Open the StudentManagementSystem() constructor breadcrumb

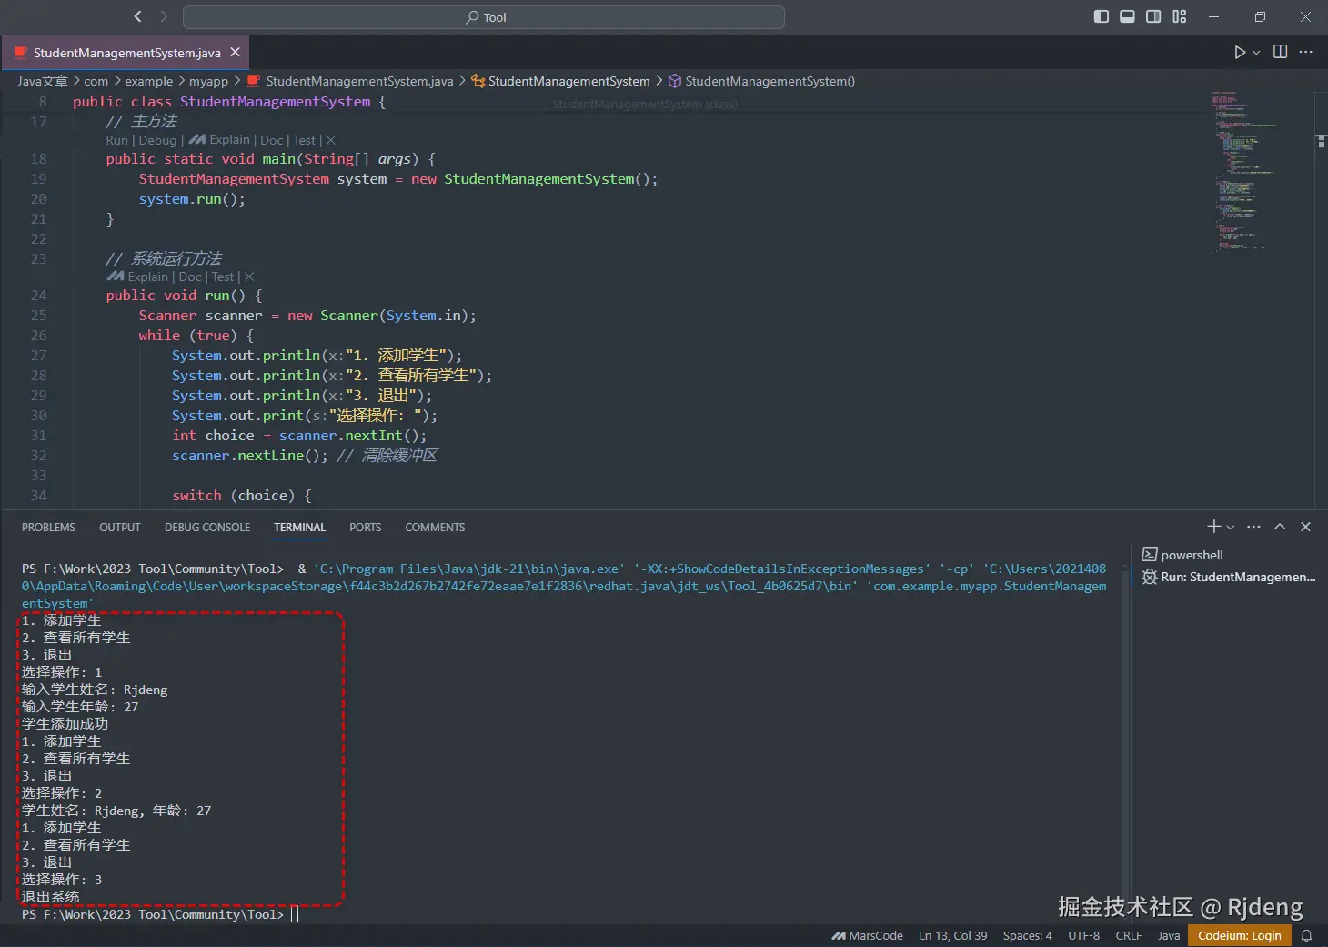pyautogui.click(x=762, y=81)
